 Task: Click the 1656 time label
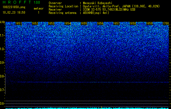(x=100, y=23)
